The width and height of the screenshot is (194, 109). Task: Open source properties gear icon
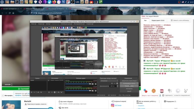(x=55, y=92)
